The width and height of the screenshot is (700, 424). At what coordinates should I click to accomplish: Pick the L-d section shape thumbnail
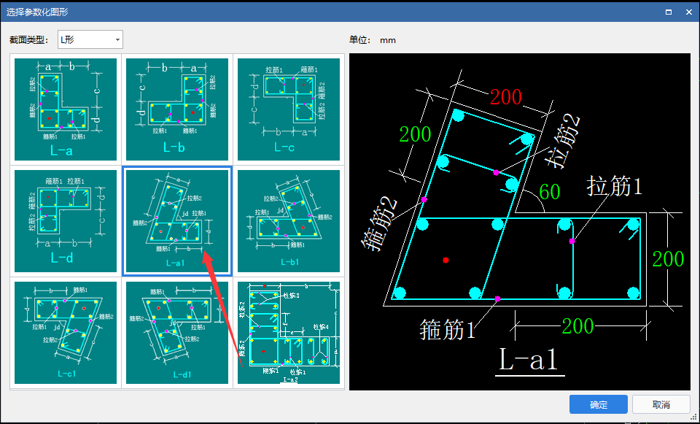66,221
